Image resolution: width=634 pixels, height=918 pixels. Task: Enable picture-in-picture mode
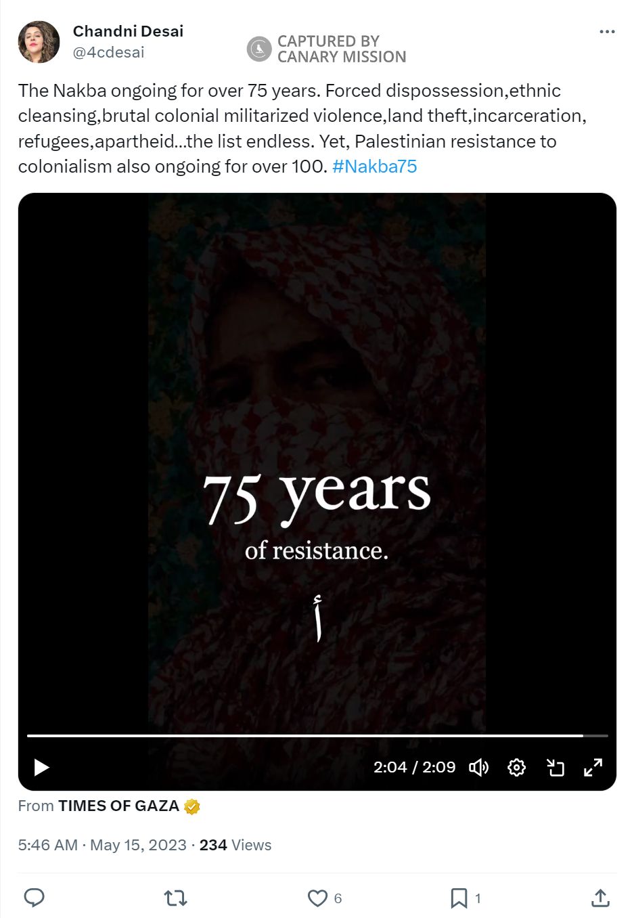pyautogui.click(x=556, y=767)
